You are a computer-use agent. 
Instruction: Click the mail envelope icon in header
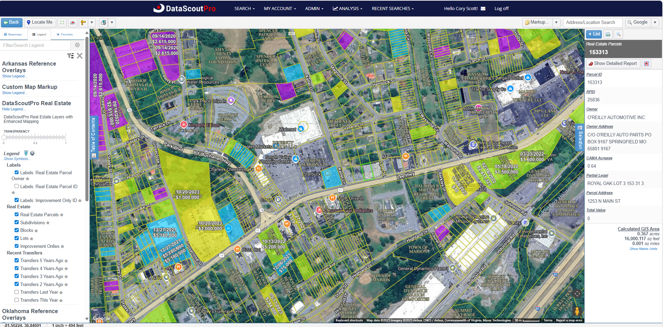coord(483,9)
